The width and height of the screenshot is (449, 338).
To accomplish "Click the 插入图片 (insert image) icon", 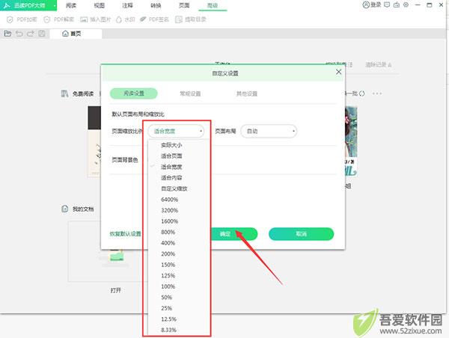I will point(84,19).
